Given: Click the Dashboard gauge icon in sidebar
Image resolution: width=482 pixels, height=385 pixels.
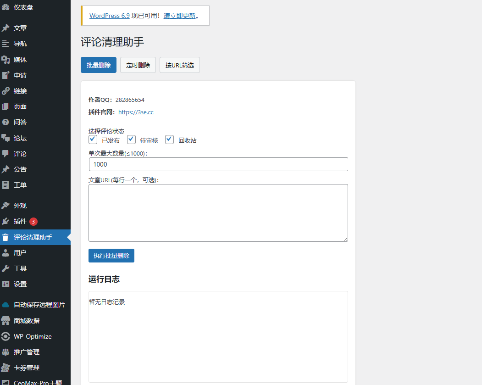Looking at the screenshot, I should [x=6, y=7].
